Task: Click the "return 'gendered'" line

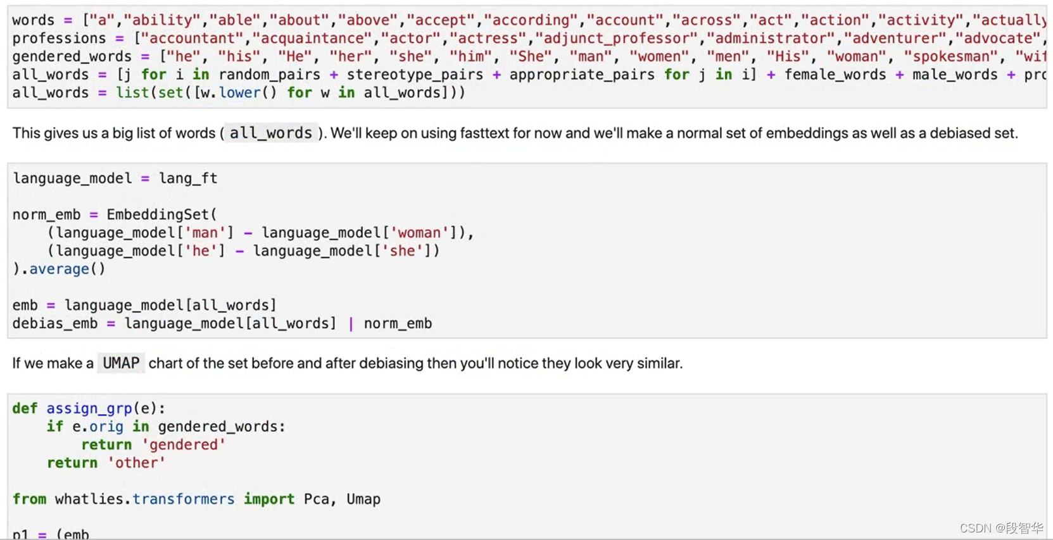Action: pyautogui.click(x=153, y=445)
